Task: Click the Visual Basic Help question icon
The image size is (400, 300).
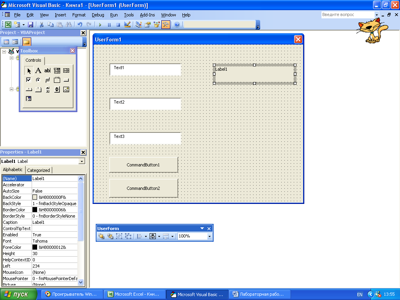Action: (x=177, y=25)
